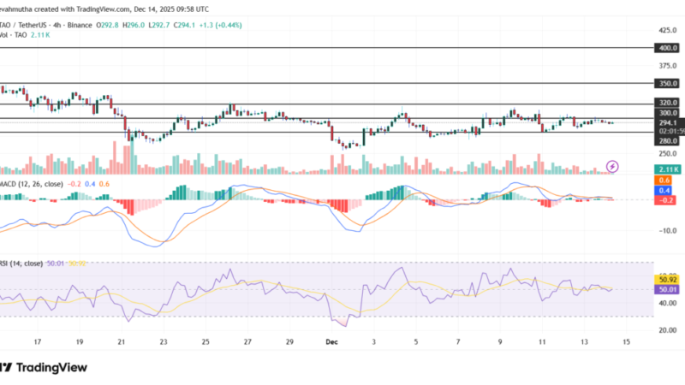This screenshot has height=385, width=685.
Task: Click the blue 0.4 MACD value label
Action: [663, 190]
